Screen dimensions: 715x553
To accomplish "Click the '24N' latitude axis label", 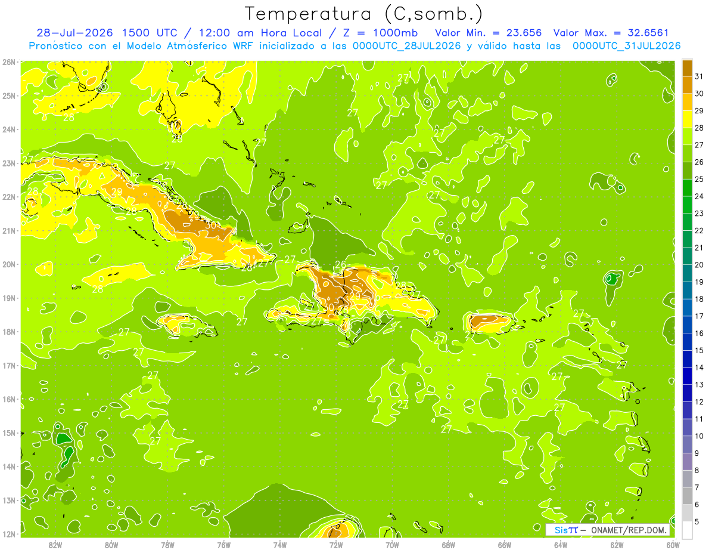I will coord(8,129).
